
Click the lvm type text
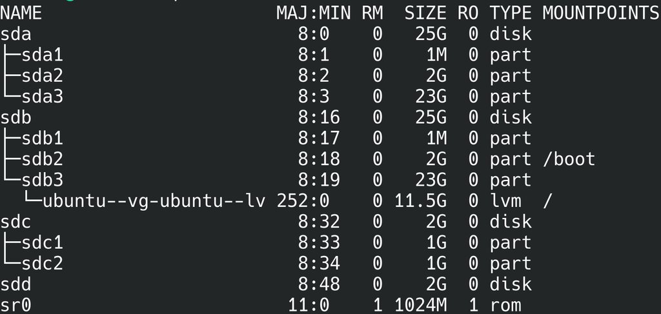[x=505, y=201]
